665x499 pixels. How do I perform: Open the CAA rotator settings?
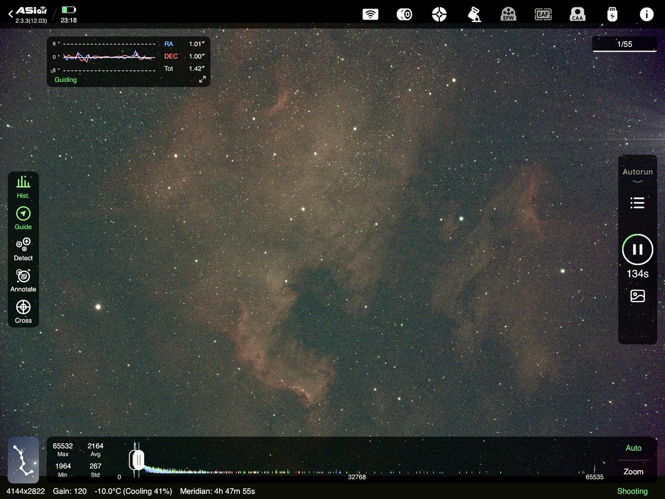click(577, 14)
